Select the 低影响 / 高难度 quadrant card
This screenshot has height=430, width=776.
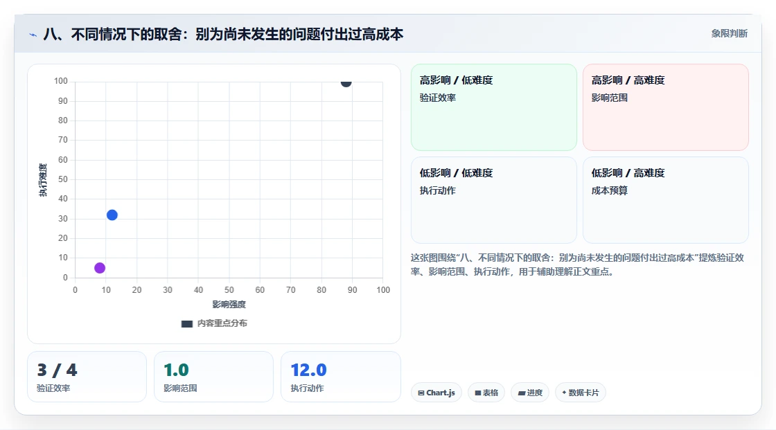(666, 200)
